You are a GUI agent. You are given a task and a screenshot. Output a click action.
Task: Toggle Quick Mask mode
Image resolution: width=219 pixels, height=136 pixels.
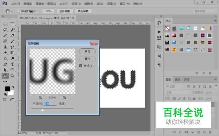[x=5, y=99]
